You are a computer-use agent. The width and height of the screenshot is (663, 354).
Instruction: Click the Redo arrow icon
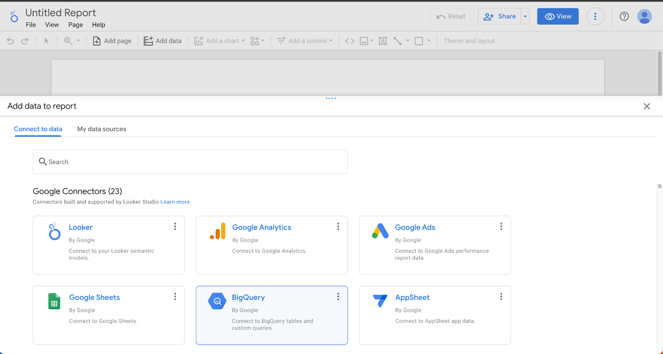click(x=25, y=41)
